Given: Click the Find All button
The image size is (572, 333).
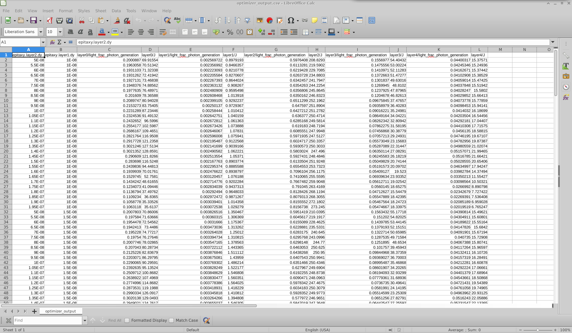Looking at the screenshot, I should pyautogui.click(x=115, y=320).
